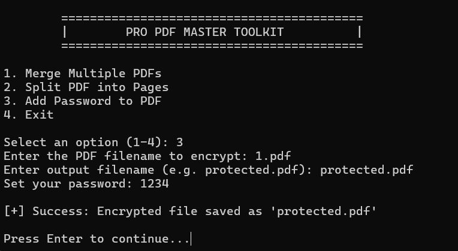Viewport: 458px width, 251px height.
Task: Click the top equals-sign border line
Action: (x=212, y=18)
